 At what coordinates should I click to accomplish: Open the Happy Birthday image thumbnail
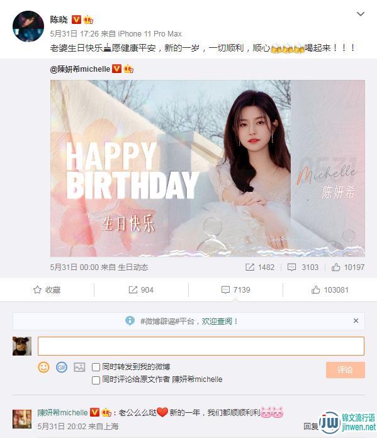[x=207, y=168]
